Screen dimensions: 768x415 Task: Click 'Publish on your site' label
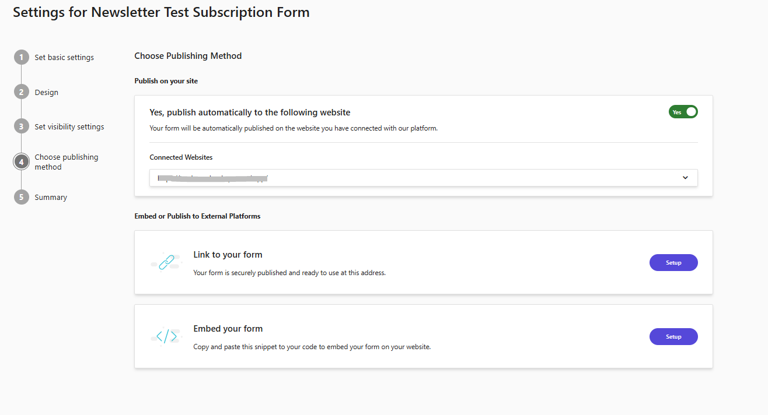tap(166, 81)
